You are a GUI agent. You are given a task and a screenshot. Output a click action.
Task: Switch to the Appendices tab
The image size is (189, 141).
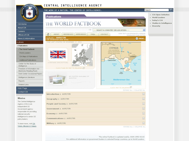click(81, 34)
